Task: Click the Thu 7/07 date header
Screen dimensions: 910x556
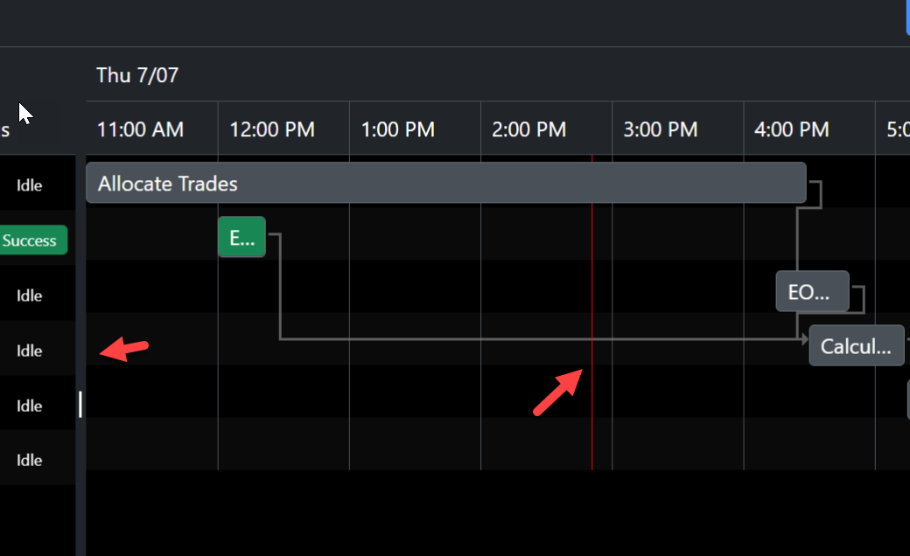Action: (x=137, y=75)
